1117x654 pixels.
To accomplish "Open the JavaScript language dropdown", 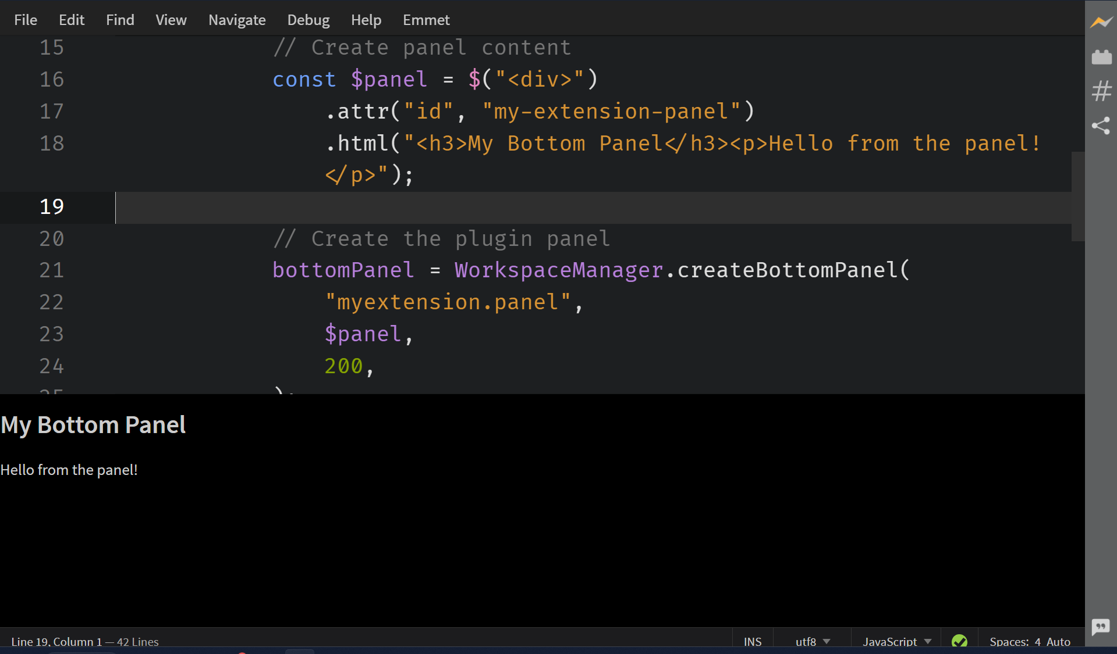I will point(896,641).
